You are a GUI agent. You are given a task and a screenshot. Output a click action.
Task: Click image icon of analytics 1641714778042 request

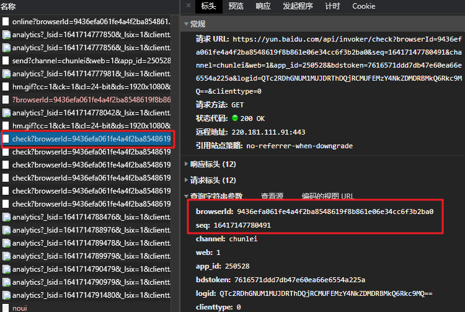tap(6, 113)
